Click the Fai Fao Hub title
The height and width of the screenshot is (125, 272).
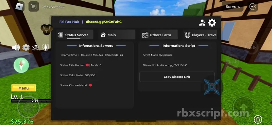point(69,22)
